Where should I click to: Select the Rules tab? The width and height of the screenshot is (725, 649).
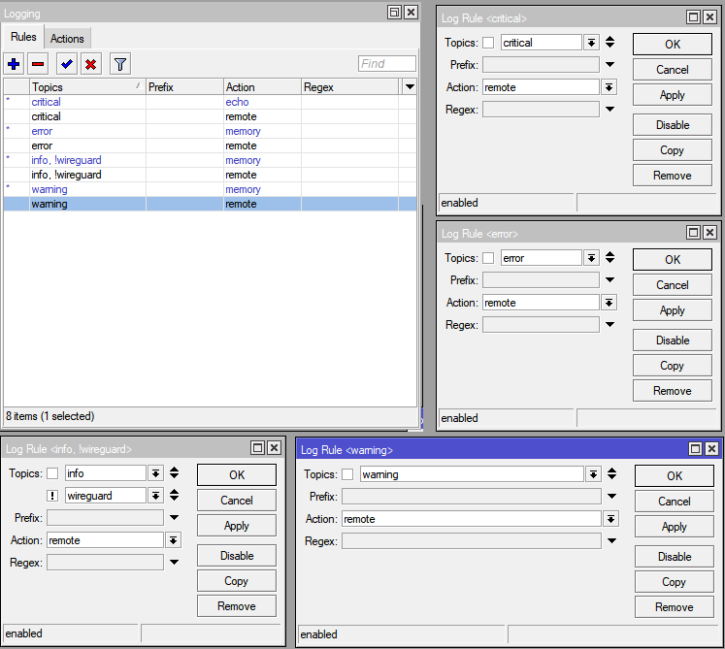point(23,38)
